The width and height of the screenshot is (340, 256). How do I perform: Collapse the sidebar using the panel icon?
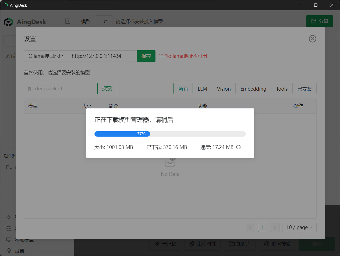point(68,22)
